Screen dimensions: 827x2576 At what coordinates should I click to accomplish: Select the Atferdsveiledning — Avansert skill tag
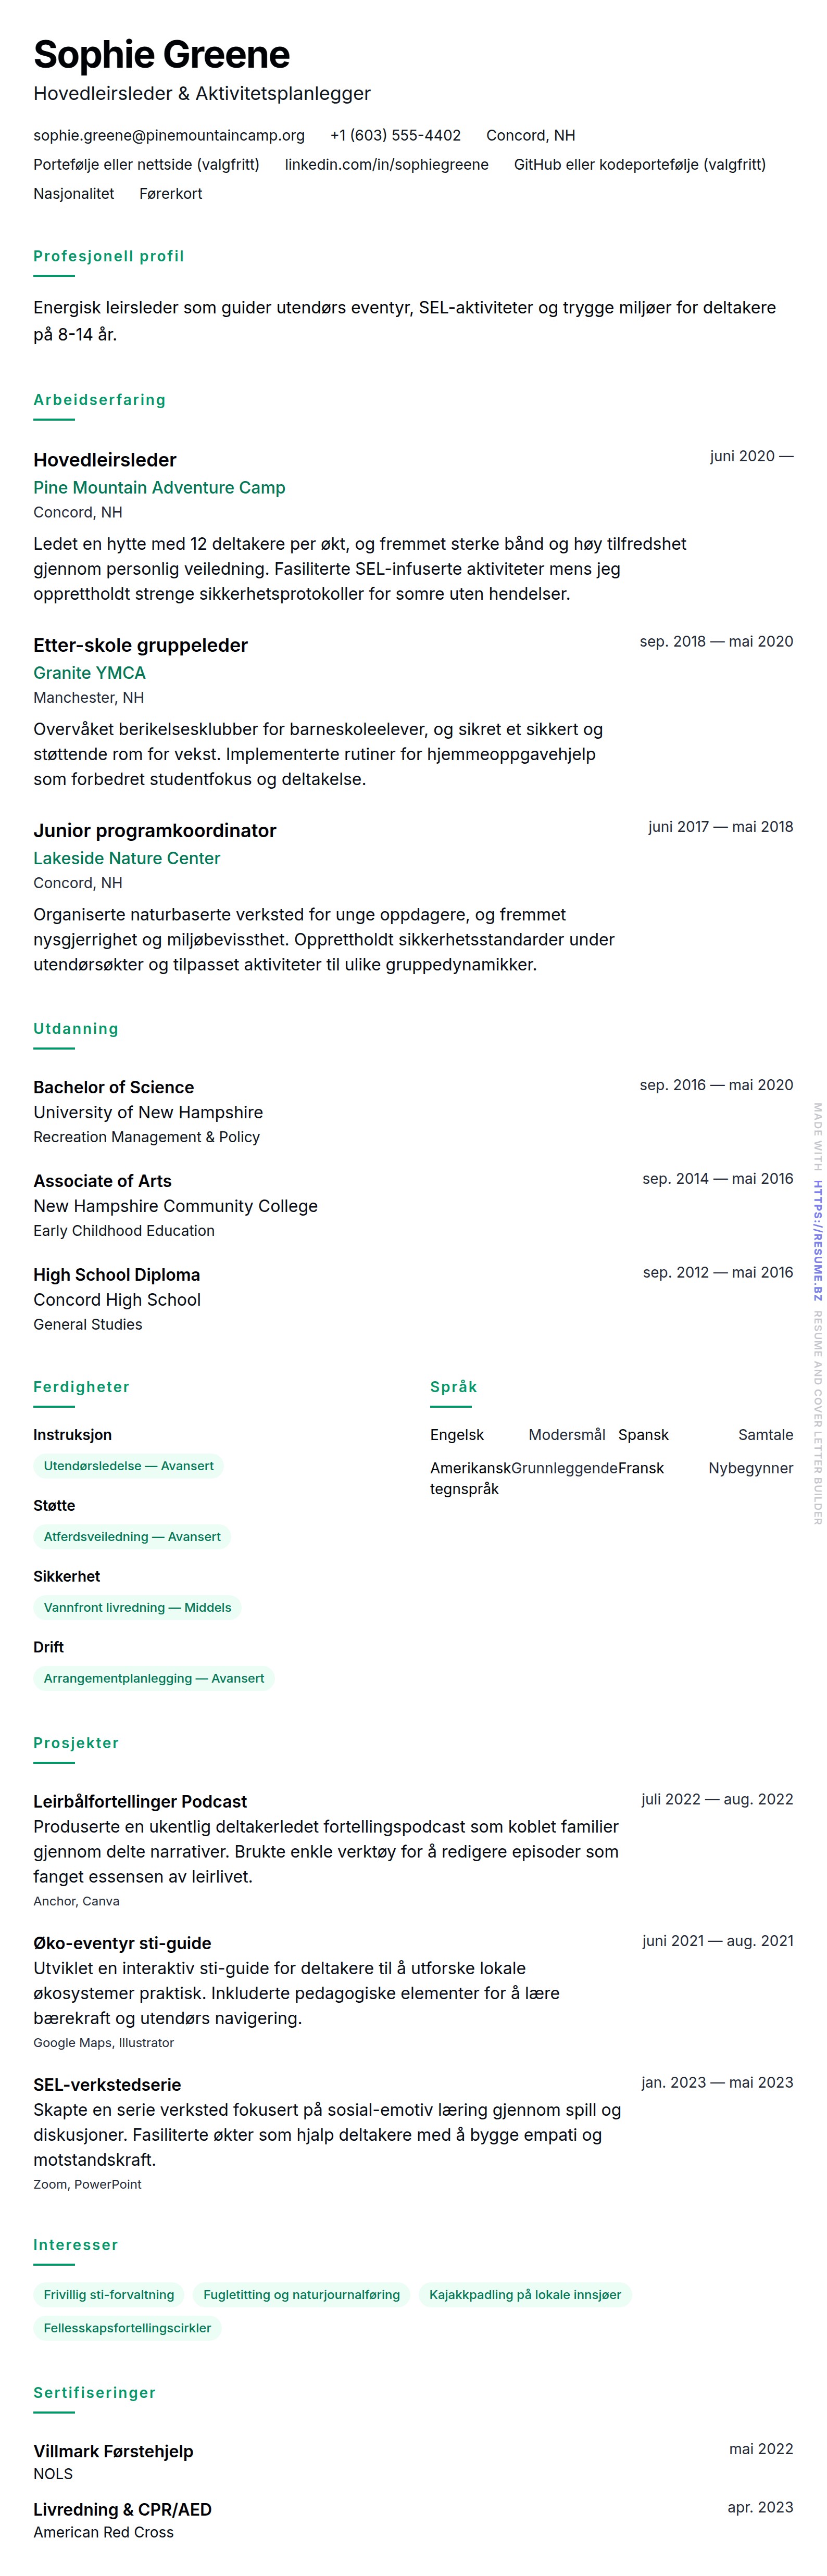(x=132, y=1537)
